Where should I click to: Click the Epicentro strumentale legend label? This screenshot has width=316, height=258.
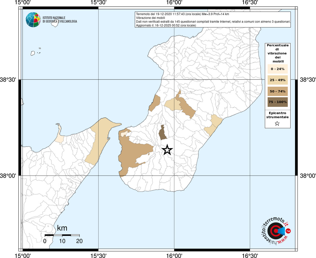pos(277,115)
